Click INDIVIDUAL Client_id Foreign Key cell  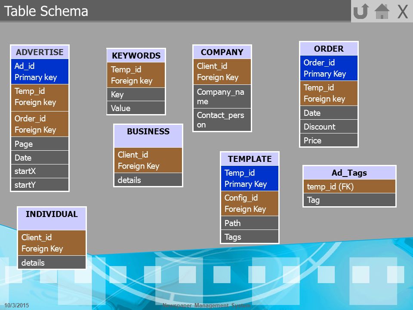coord(52,243)
